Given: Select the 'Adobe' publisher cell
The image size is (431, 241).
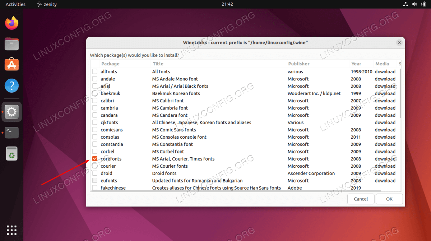Looking at the screenshot, I should [x=295, y=188].
